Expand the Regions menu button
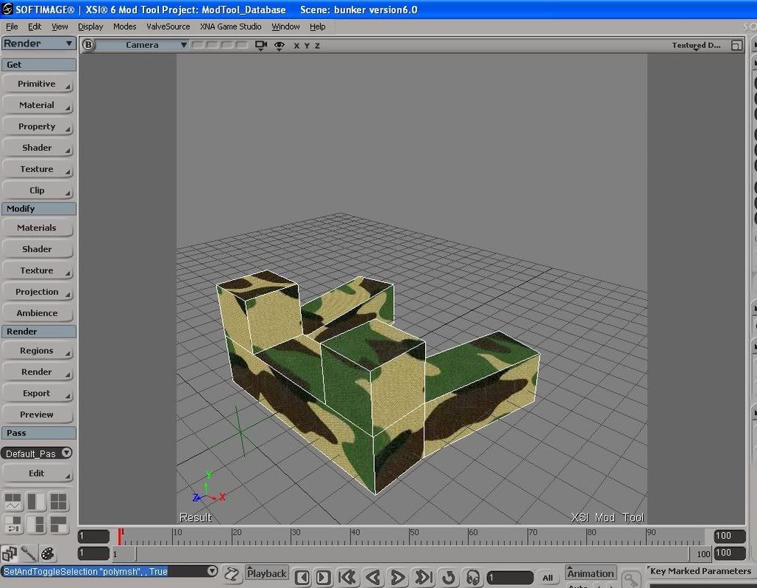The width and height of the screenshot is (757, 588). (37, 351)
